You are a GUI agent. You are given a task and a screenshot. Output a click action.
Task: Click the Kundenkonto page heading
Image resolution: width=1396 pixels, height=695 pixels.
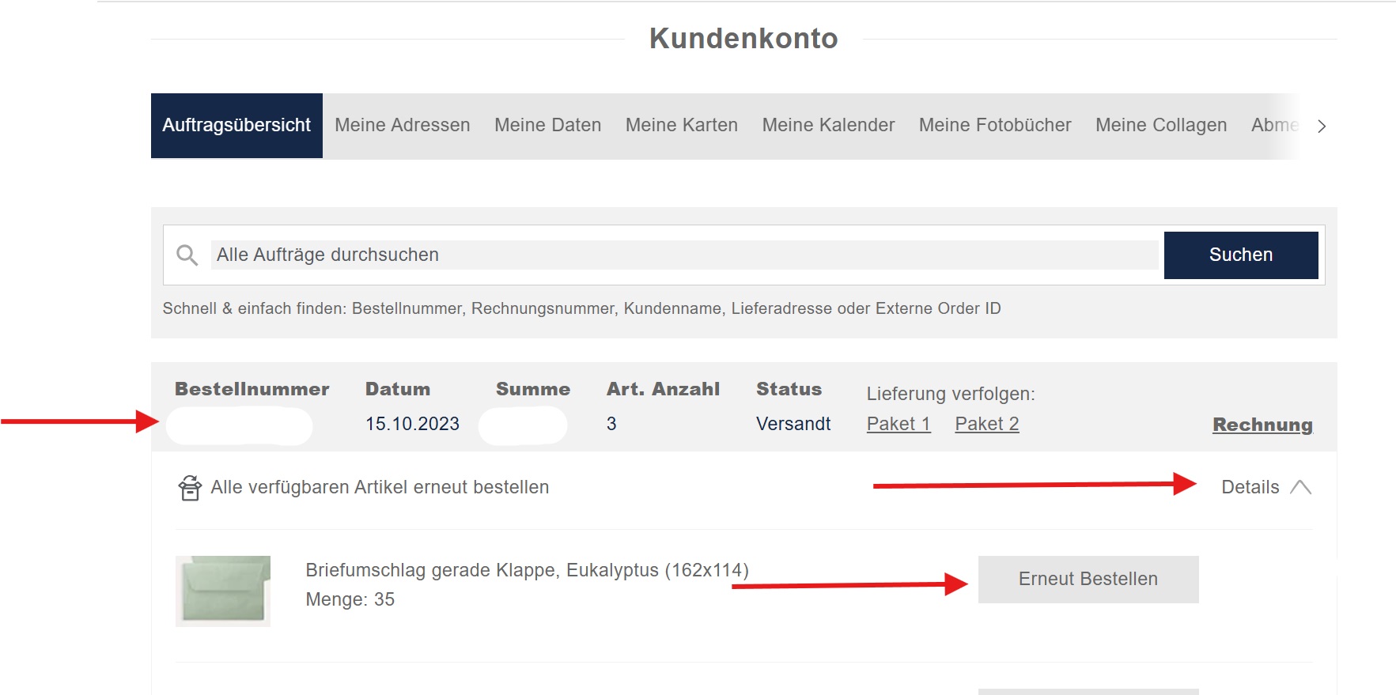[x=743, y=39]
